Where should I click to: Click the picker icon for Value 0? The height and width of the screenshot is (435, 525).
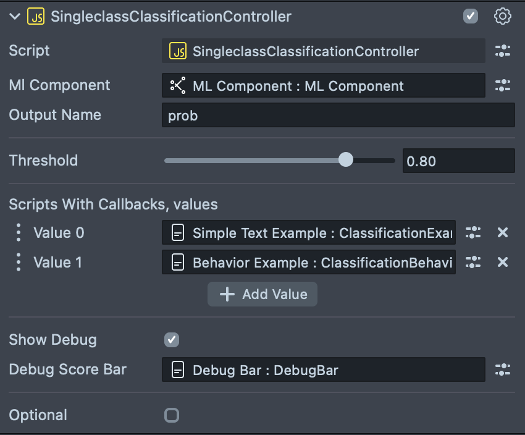473,233
